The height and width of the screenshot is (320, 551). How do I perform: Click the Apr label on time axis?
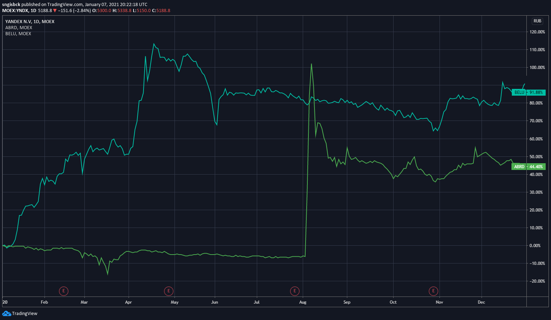click(x=129, y=302)
